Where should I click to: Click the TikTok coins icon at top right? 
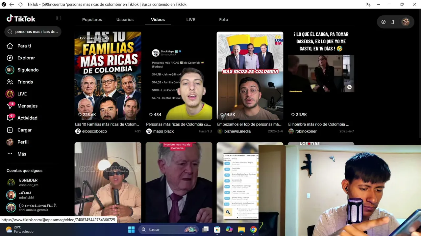click(384, 22)
